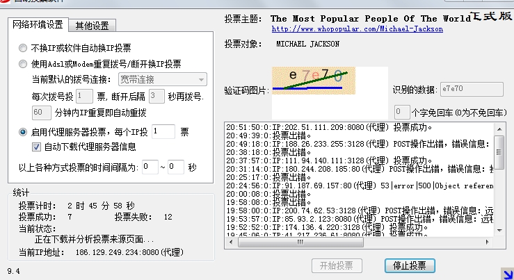The height and width of the screenshot is (280, 514).
Task: Click the log scroll left arrow
Action: pyautogui.click(x=232, y=242)
